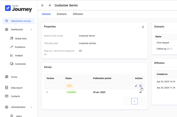
Task: Select the General tab
Action: coord(46,14)
